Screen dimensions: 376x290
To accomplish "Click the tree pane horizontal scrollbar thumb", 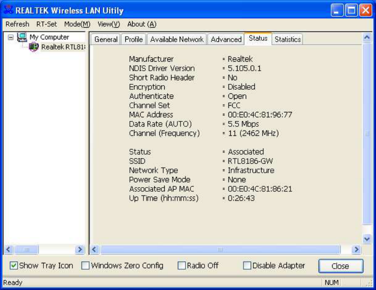I will [26, 249].
